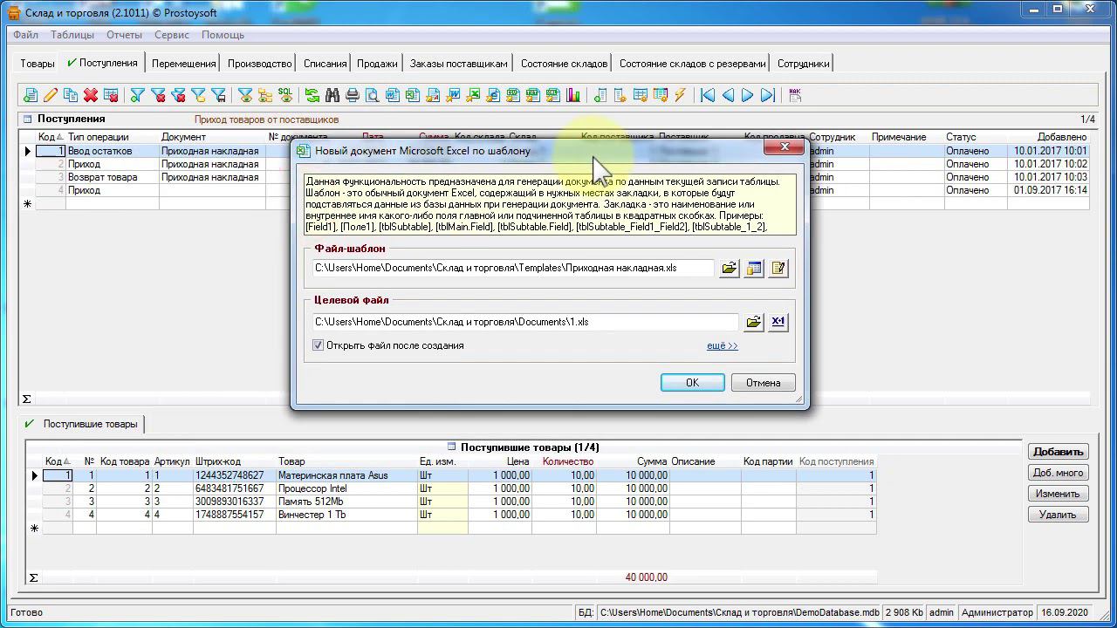
Task: Click the funnel with eye toolbar icon
Action: click(245, 95)
